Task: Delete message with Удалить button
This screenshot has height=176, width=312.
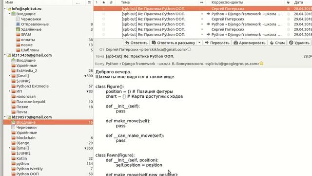Action: (x=299, y=43)
